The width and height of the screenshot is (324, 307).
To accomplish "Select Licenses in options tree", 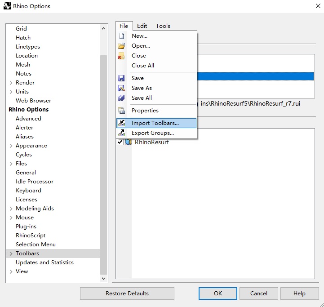I will click(27, 200).
